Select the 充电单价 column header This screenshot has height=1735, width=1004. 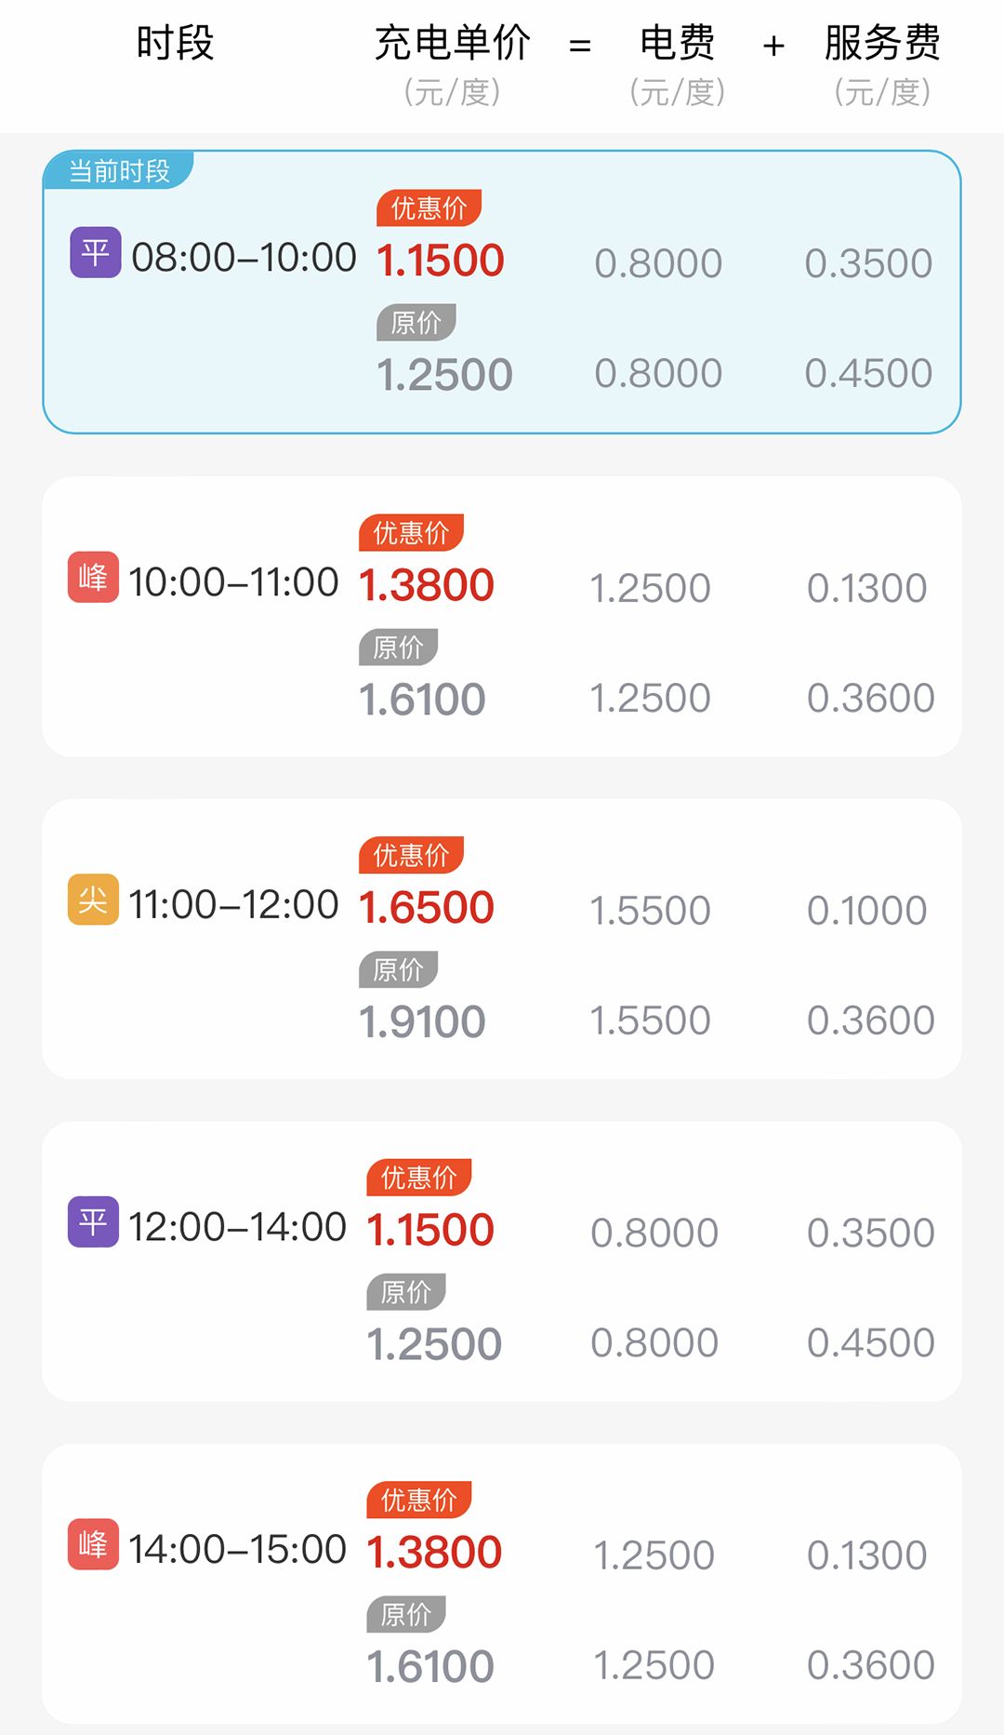453,44
